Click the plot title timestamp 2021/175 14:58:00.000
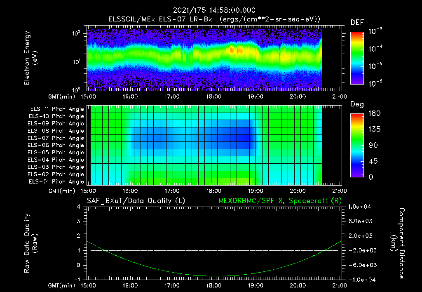422x292 pixels. (214, 10)
